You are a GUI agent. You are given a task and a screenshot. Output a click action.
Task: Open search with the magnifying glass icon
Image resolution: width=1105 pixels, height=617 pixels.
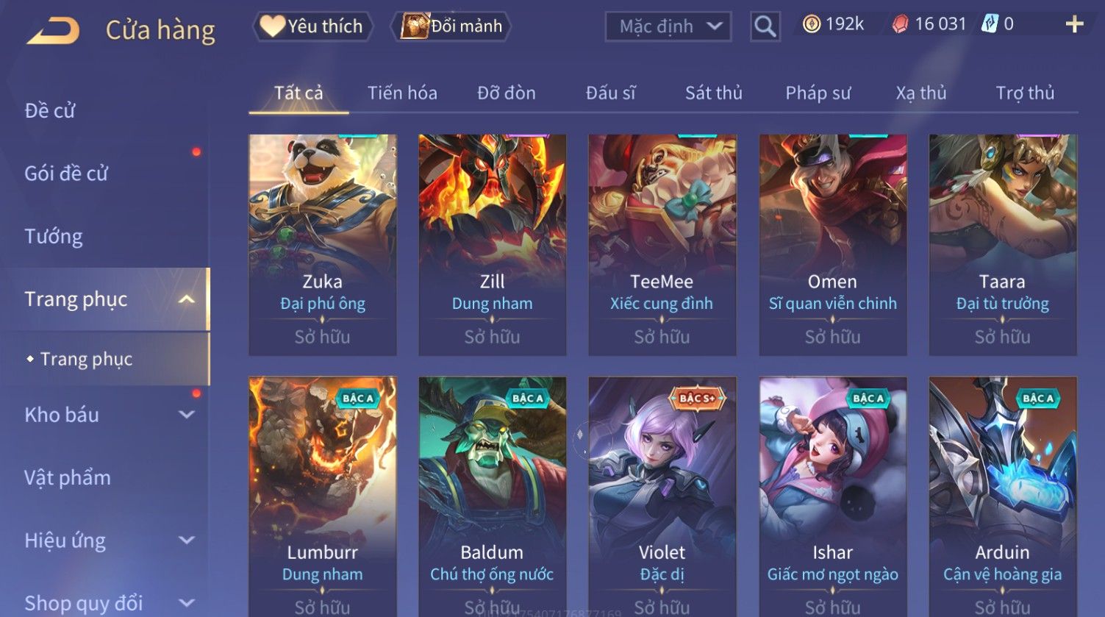pos(765,26)
